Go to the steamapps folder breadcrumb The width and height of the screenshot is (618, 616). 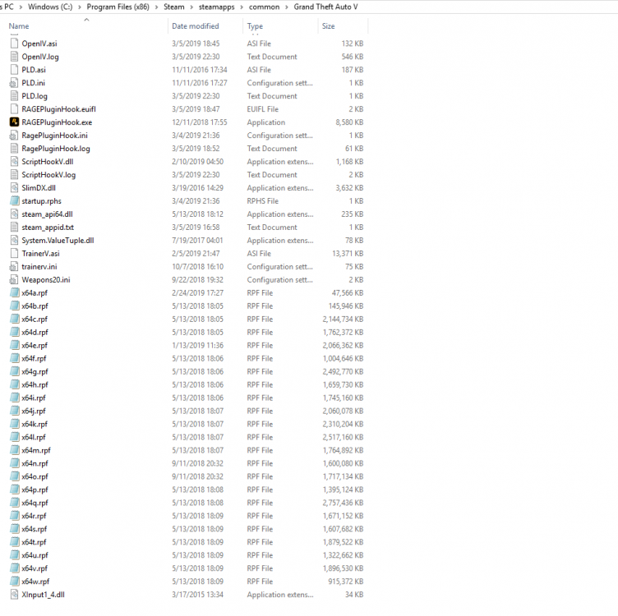216,7
